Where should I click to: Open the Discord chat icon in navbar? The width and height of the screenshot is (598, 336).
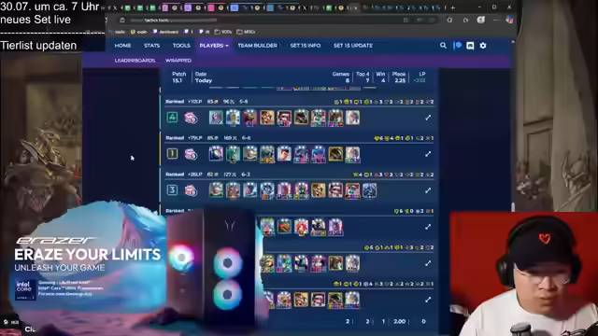coord(470,46)
